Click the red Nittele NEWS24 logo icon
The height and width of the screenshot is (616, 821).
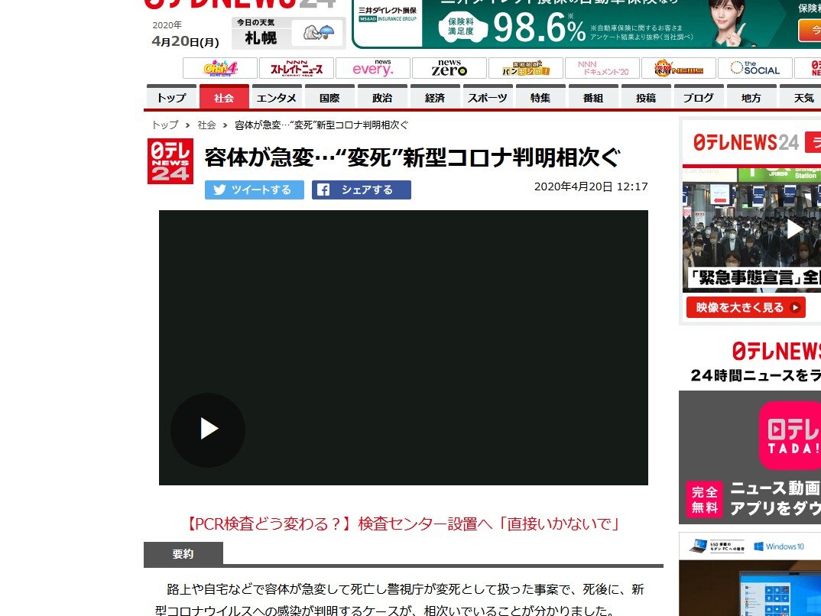click(x=170, y=161)
